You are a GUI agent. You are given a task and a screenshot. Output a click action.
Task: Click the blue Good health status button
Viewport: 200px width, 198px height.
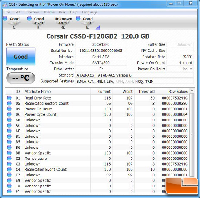(x=21, y=57)
